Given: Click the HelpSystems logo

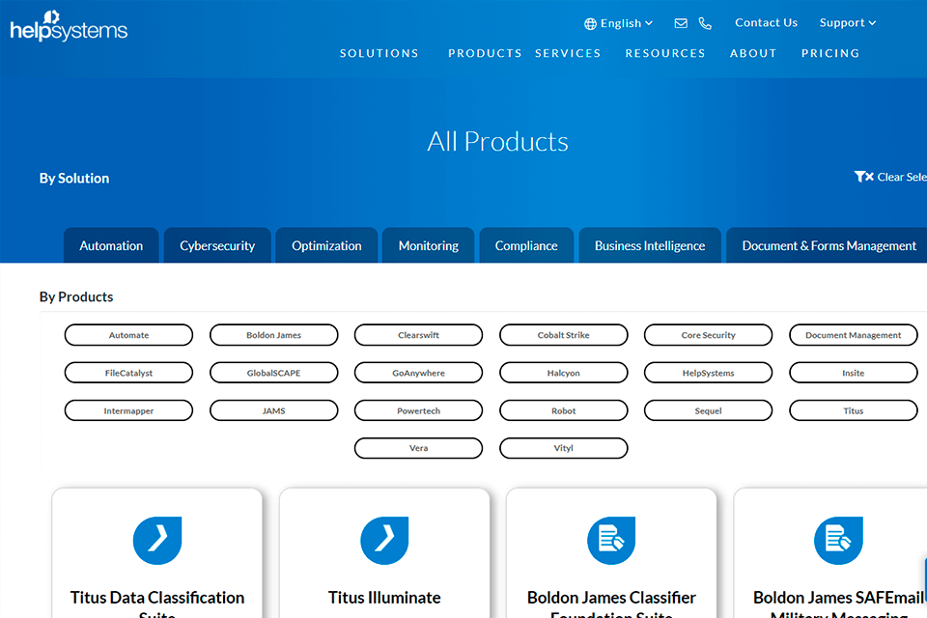Looking at the screenshot, I should pos(69,26).
